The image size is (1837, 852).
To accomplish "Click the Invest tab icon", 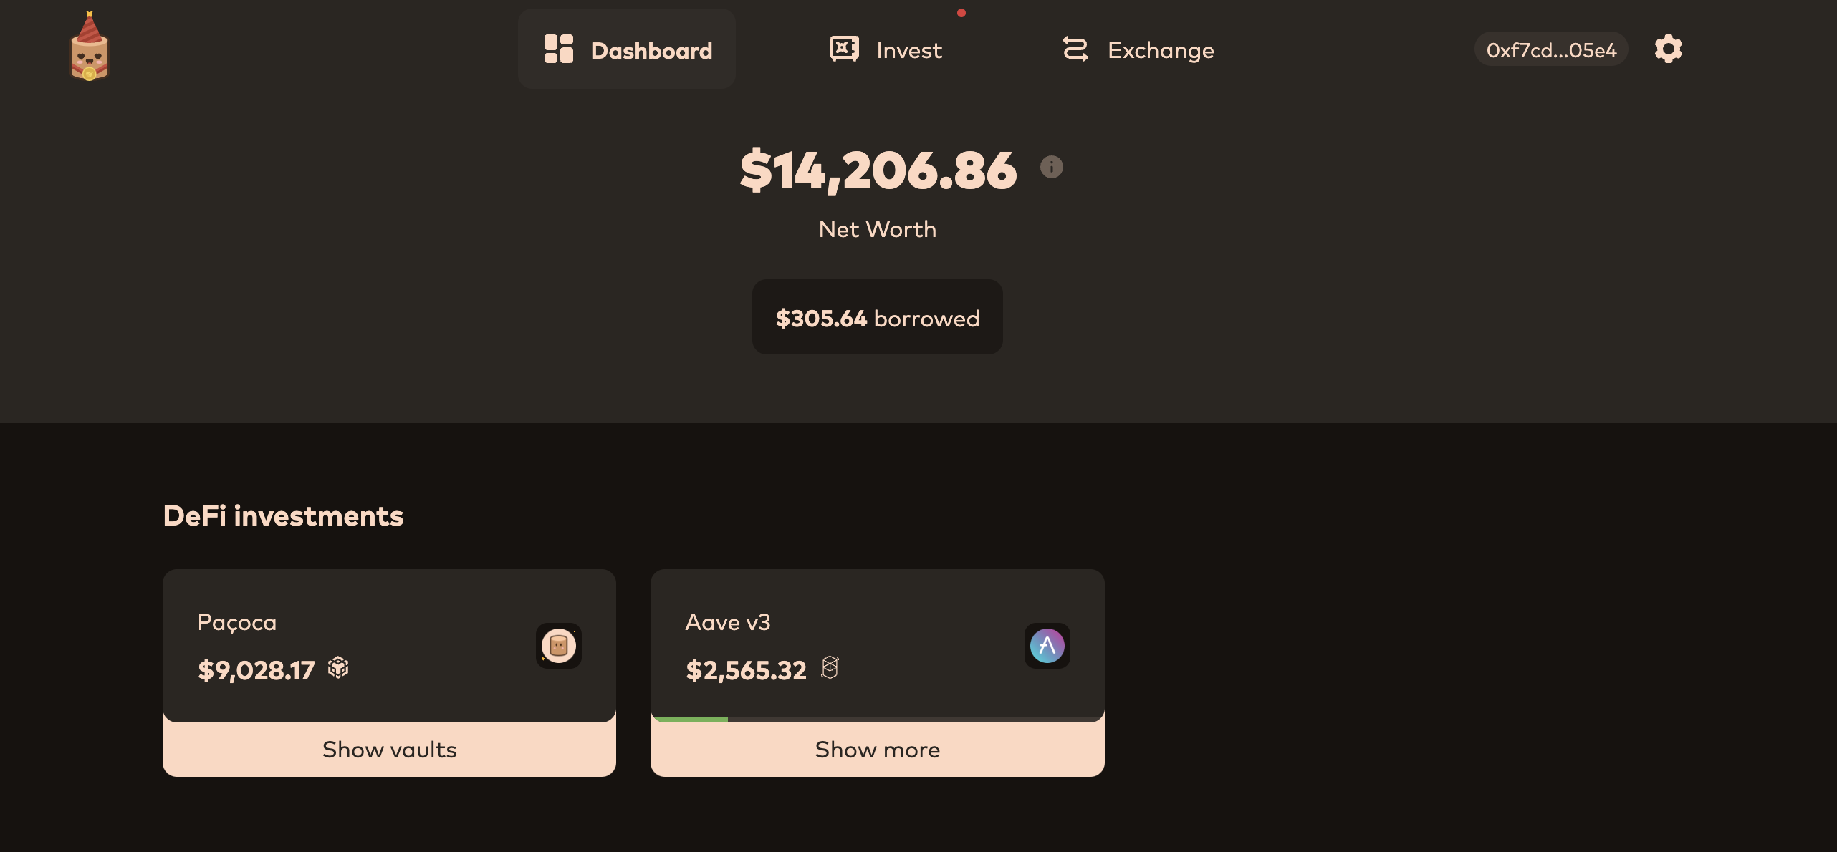I will [845, 49].
